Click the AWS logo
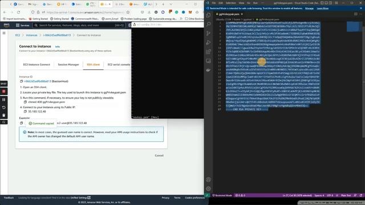Screen dimensions: 365x205 [x=6, y=25]
